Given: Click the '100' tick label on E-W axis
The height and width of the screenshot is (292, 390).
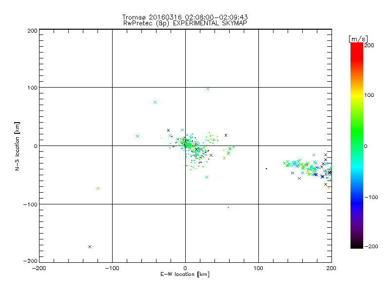Looking at the screenshot, I should [x=258, y=268].
